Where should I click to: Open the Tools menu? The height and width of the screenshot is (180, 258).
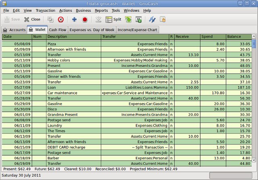pos(116,10)
